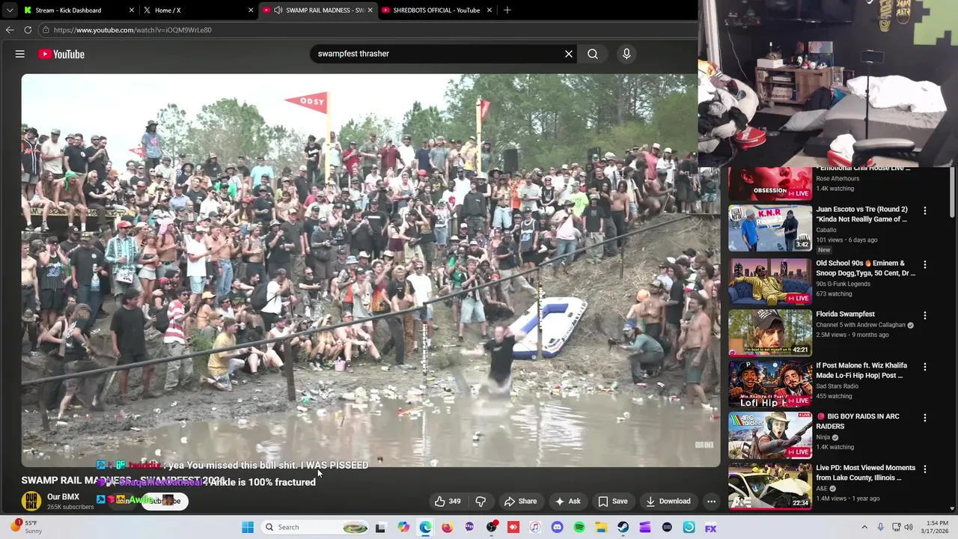This screenshot has width=958, height=539.
Task: Open options for Post Malone Lo-Fi video
Action: [925, 367]
